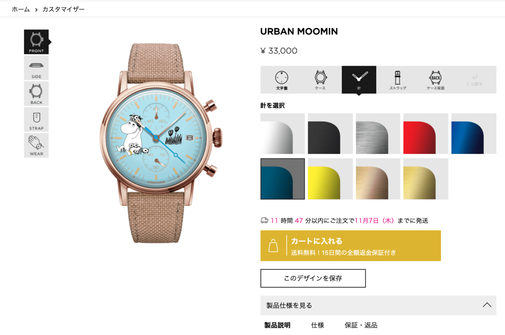Choose the yellow hands color swatch
This screenshot has height=335, width=505.
point(330,179)
